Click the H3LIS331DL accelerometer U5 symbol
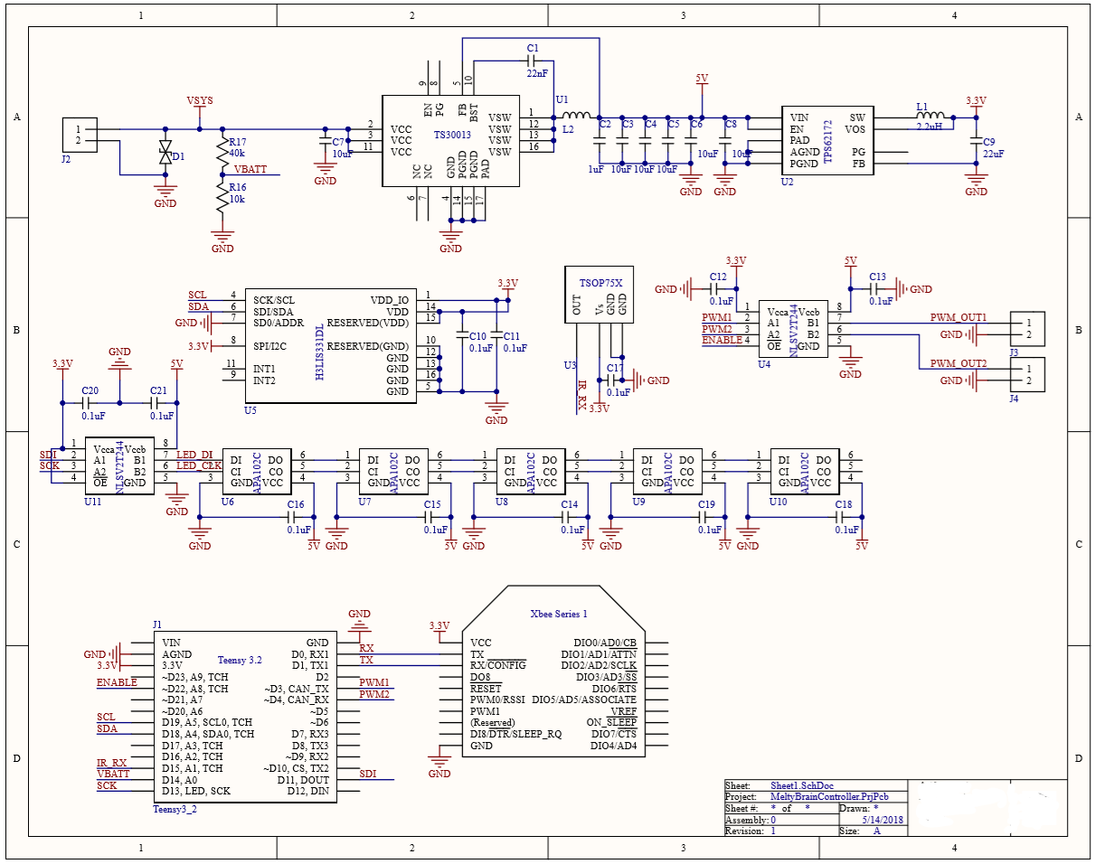Viewport: 1095px width, 864px height. click(331, 345)
